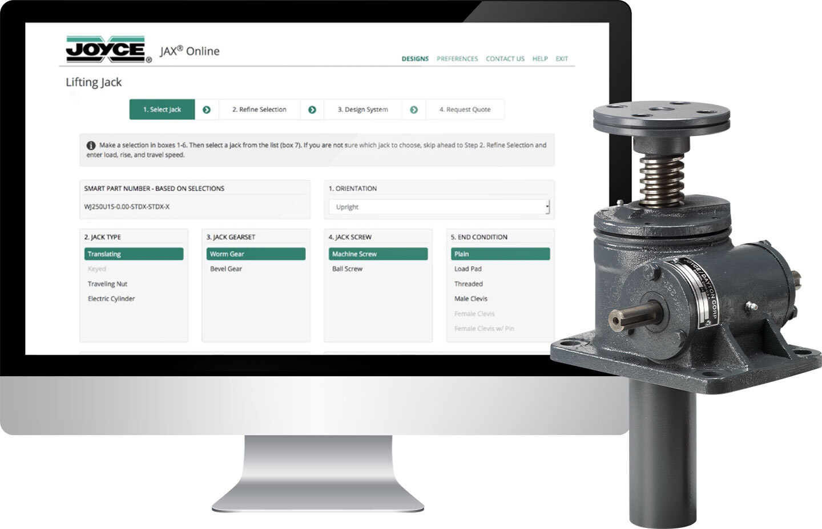
Task: Click the JAX Online title
Action: pos(190,51)
